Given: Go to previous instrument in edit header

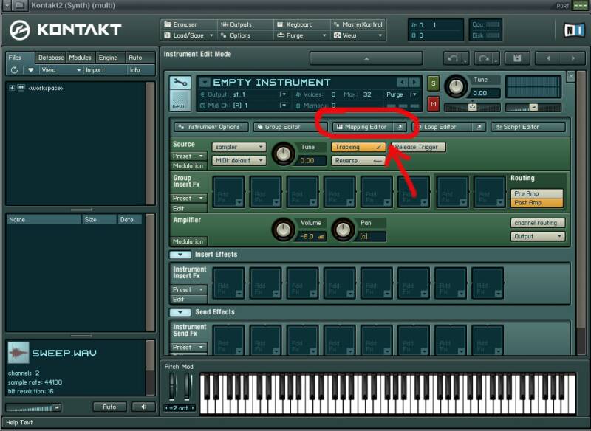Looking at the screenshot, I should 548,58.
